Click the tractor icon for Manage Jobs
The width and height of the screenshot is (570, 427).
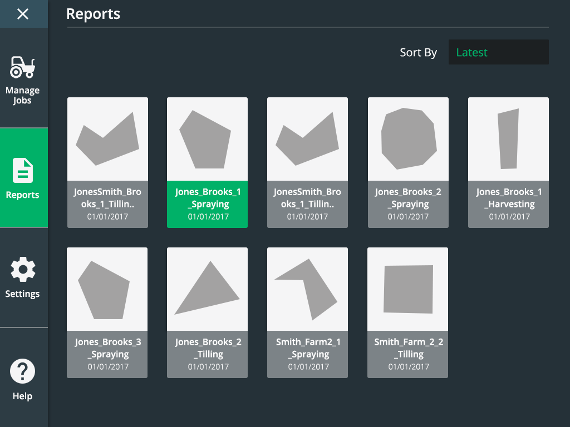pyautogui.click(x=23, y=67)
